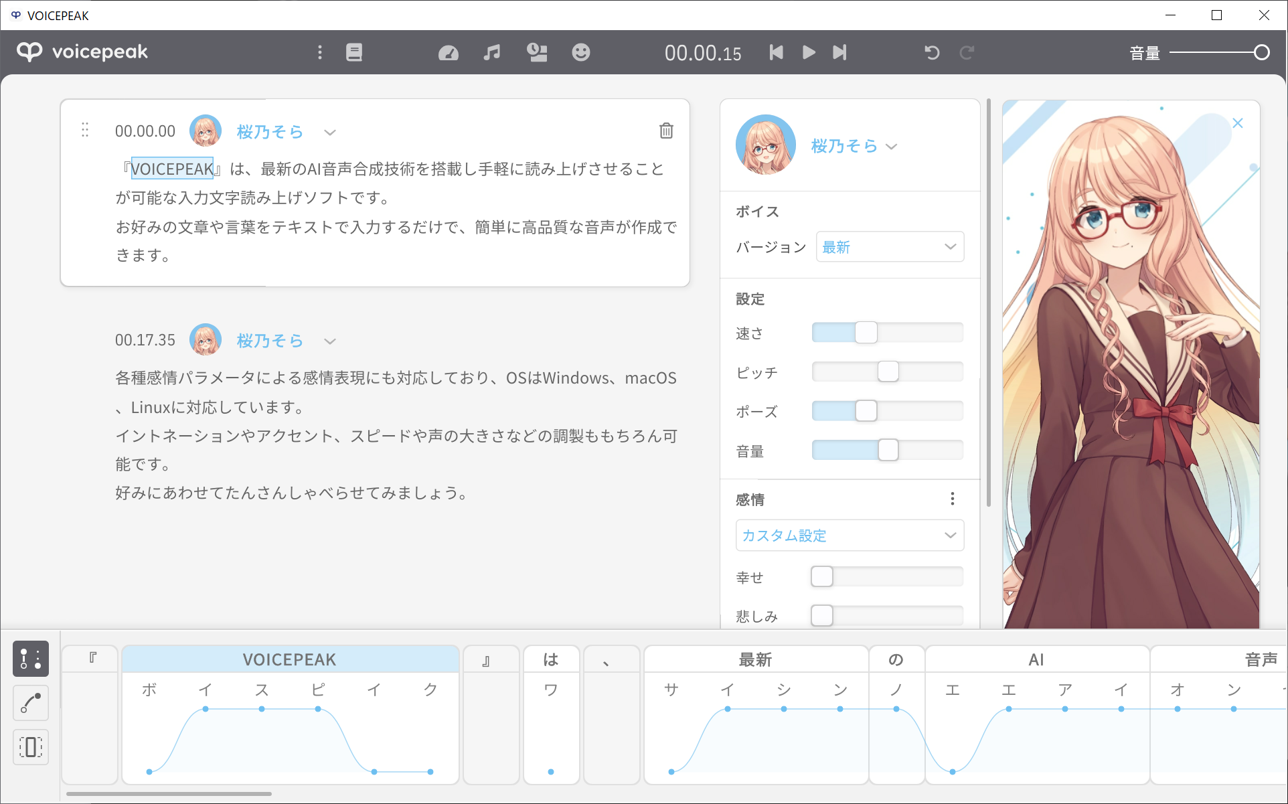Image resolution: width=1288 pixels, height=804 pixels.
Task: Select the pitch curve tool
Action: [x=30, y=703]
